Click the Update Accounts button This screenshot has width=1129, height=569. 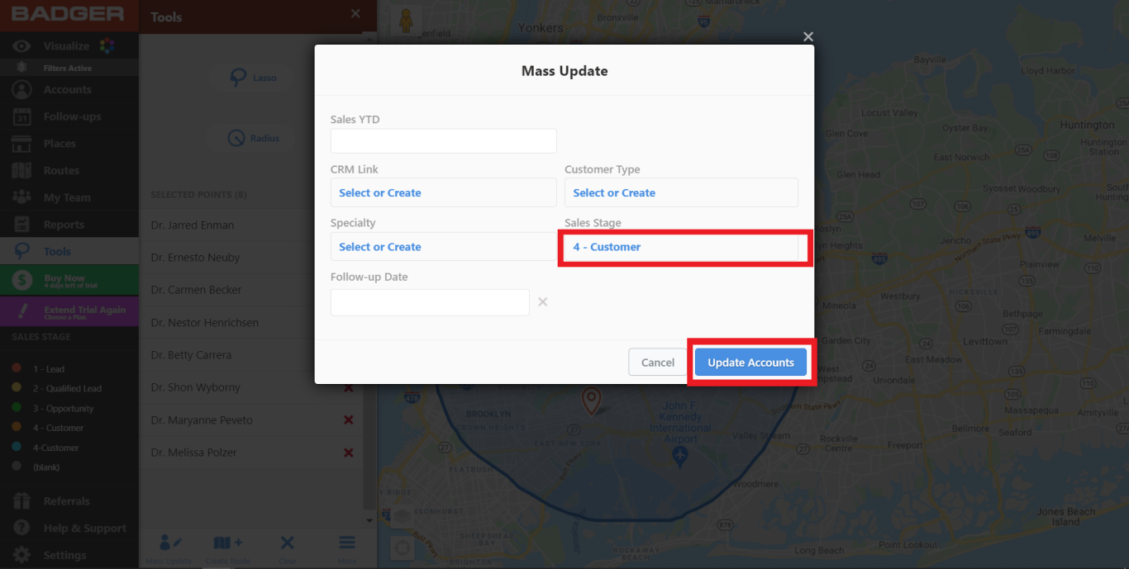coord(750,362)
